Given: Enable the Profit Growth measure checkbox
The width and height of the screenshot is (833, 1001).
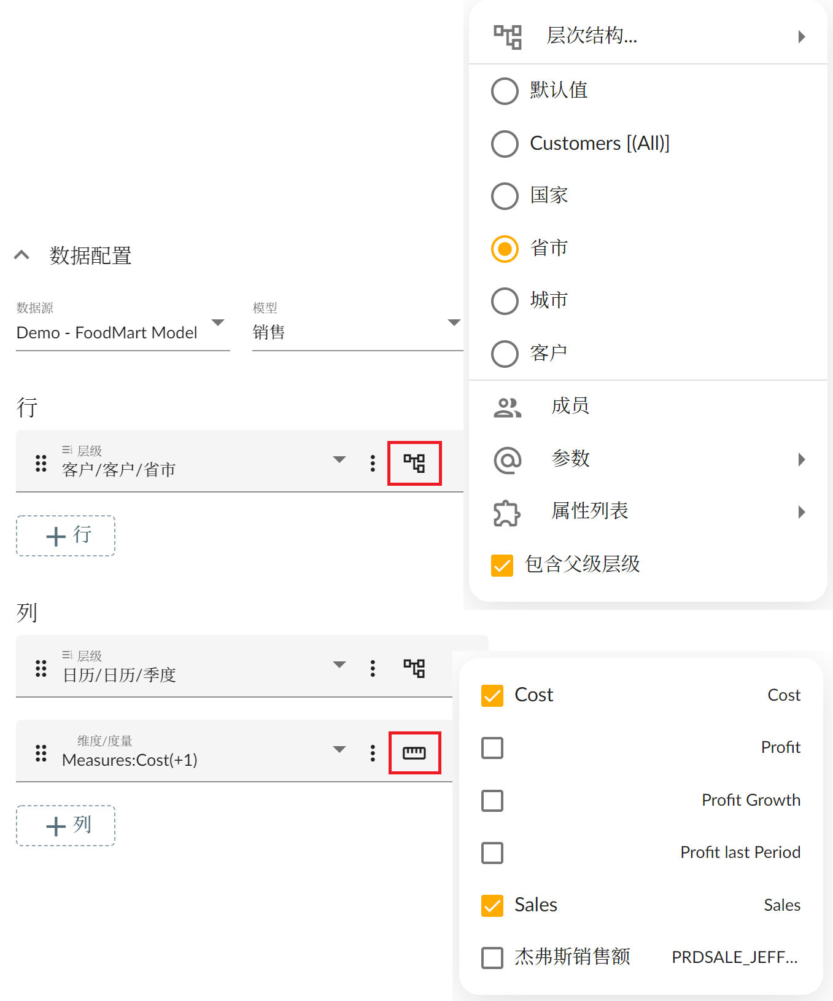Looking at the screenshot, I should (x=492, y=801).
